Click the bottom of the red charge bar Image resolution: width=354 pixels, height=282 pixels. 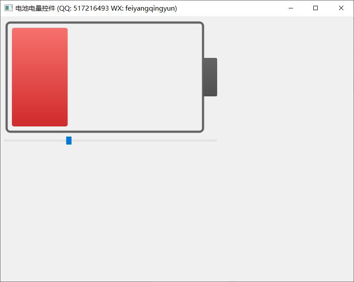40,123
